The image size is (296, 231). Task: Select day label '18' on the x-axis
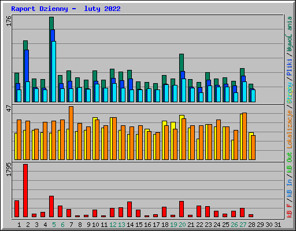(165, 225)
